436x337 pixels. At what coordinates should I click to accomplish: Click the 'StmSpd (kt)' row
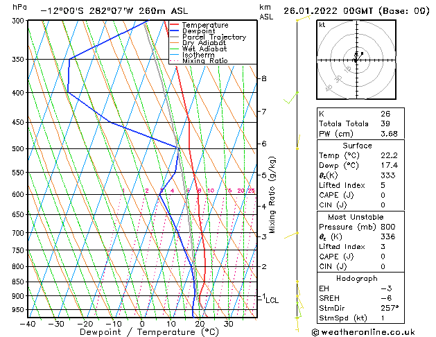(x=360, y=318)
